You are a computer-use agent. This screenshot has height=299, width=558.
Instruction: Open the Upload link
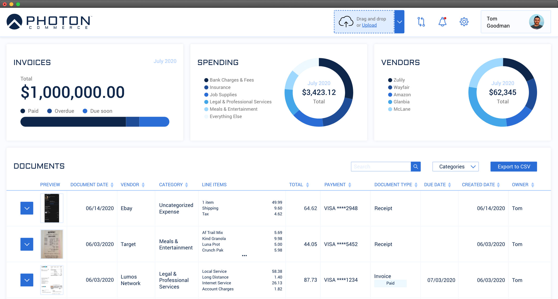(x=369, y=25)
